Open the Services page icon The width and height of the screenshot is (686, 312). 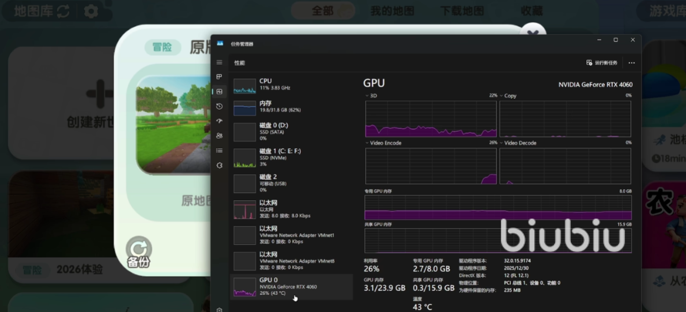click(x=219, y=165)
